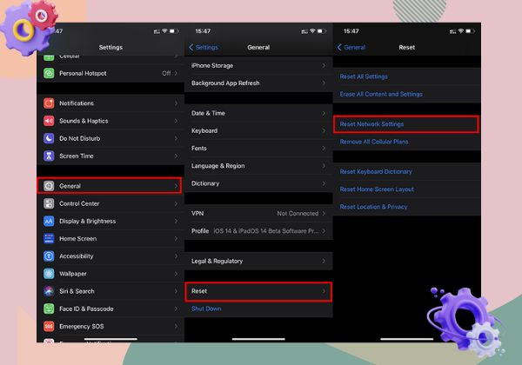This screenshot has width=522, height=365.
Task: Tap Reset All Settings
Action: (x=364, y=76)
